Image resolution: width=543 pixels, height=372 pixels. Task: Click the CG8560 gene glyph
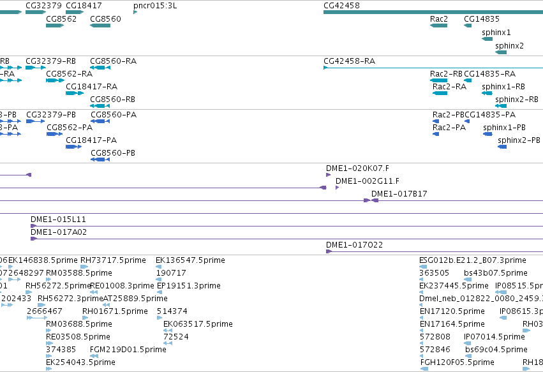point(100,26)
